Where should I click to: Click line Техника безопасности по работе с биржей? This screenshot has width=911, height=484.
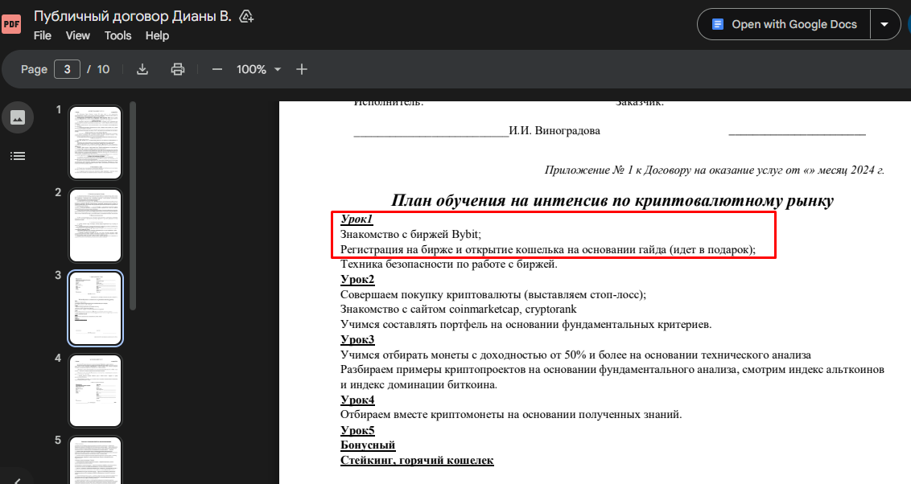[x=448, y=264]
